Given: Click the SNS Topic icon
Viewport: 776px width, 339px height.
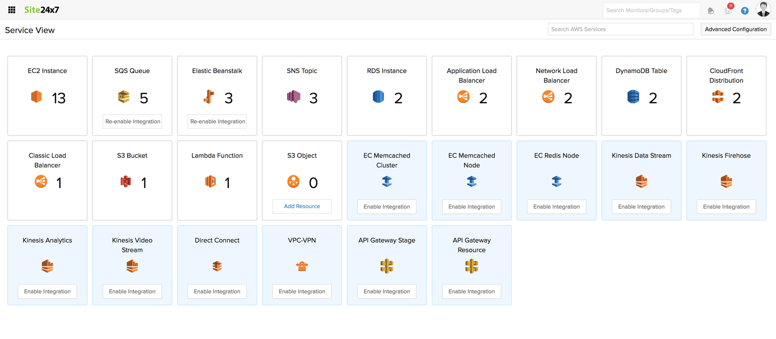Looking at the screenshot, I should click(x=293, y=97).
